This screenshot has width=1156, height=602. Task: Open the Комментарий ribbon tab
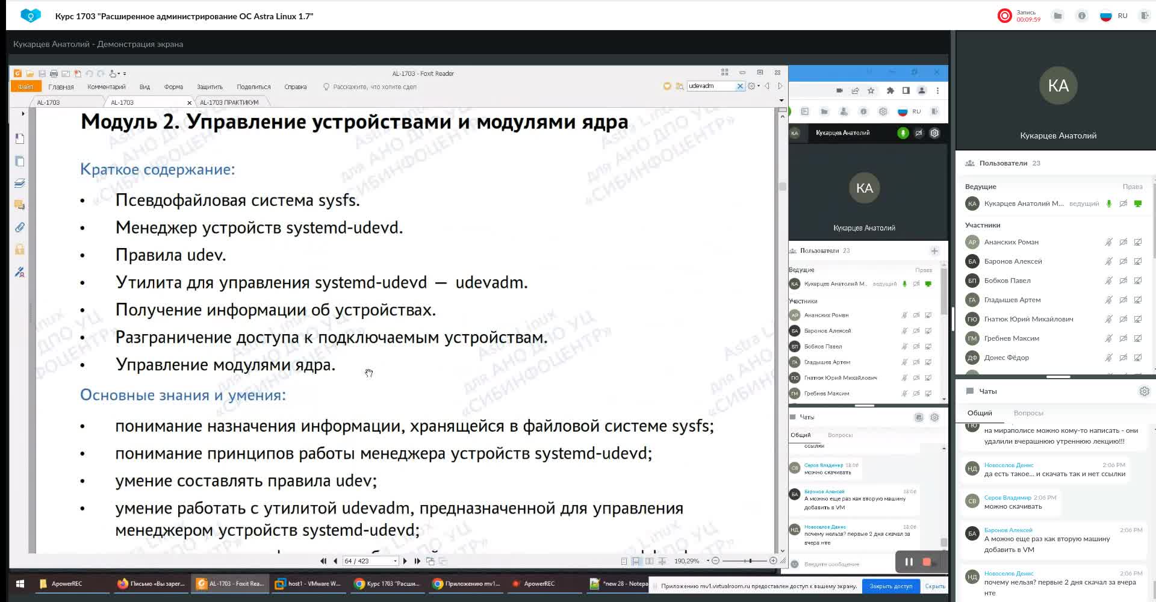point(107,87)
